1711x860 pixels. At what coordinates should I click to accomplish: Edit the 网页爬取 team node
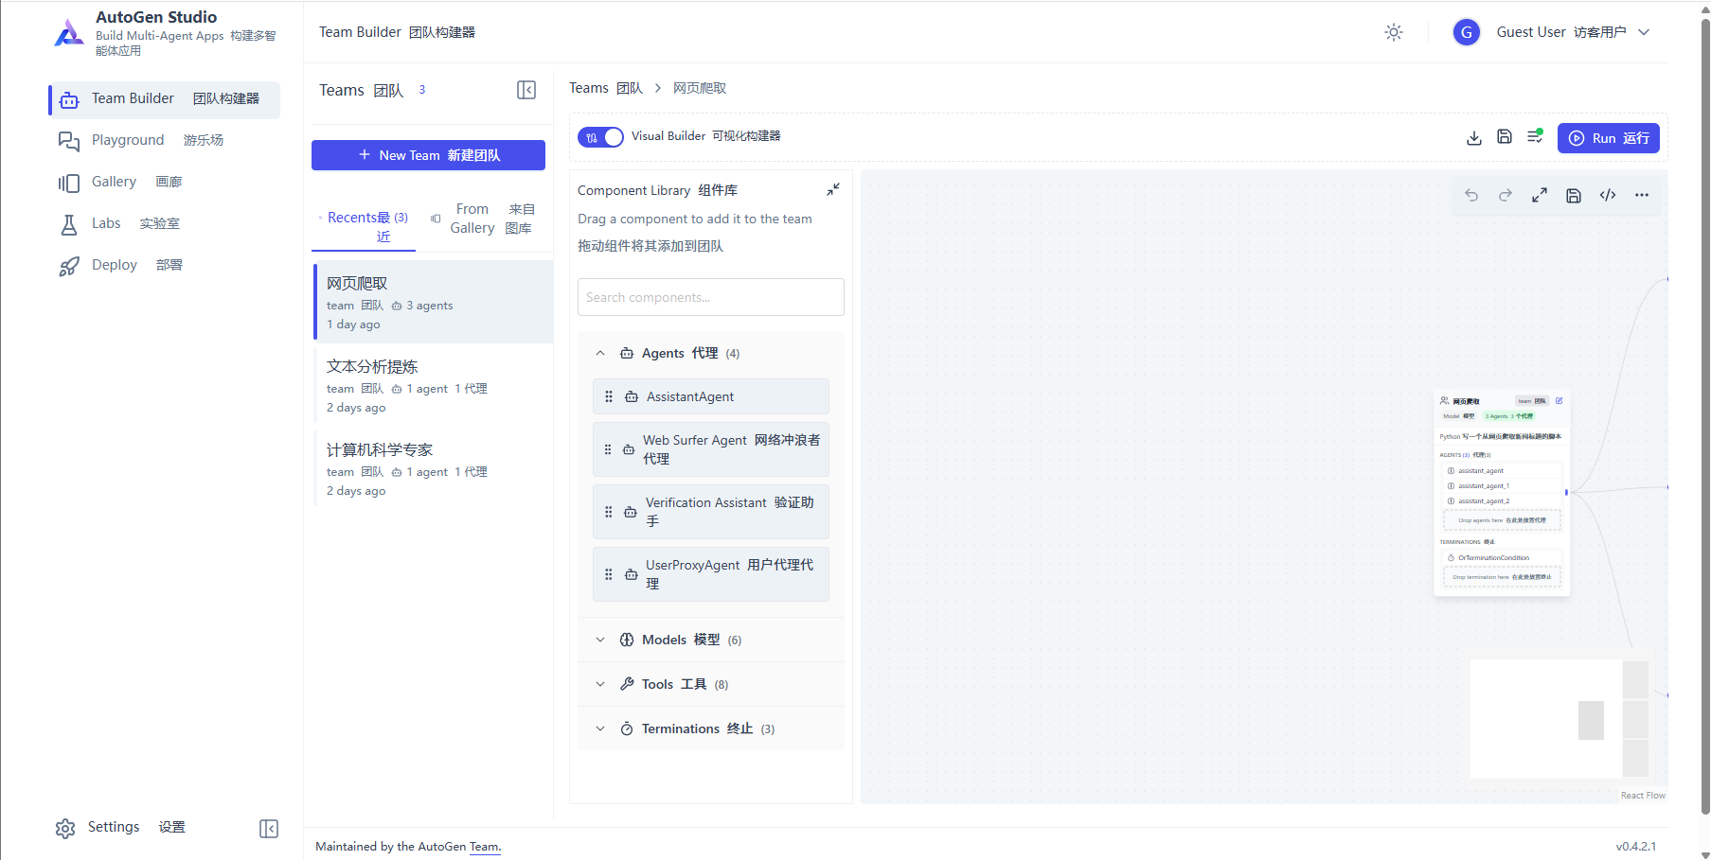[x=1559, y=401]
